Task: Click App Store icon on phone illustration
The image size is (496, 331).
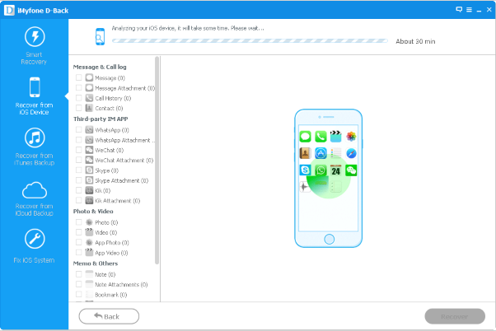Action: 321,153
